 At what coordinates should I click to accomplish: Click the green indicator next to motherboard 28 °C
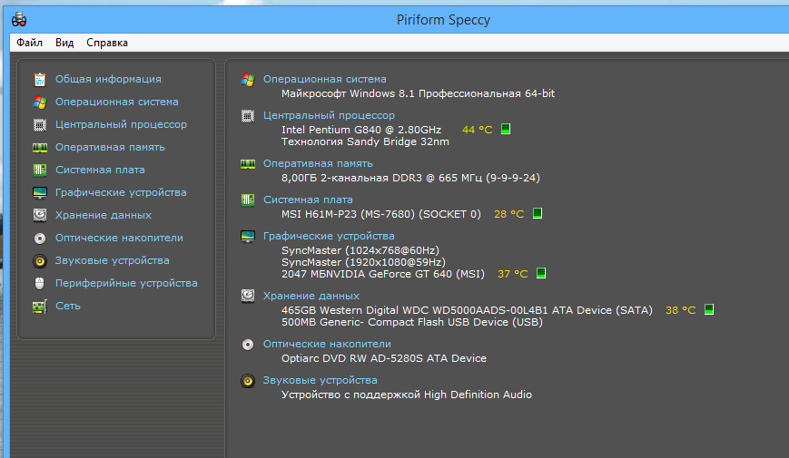point(538,213)
